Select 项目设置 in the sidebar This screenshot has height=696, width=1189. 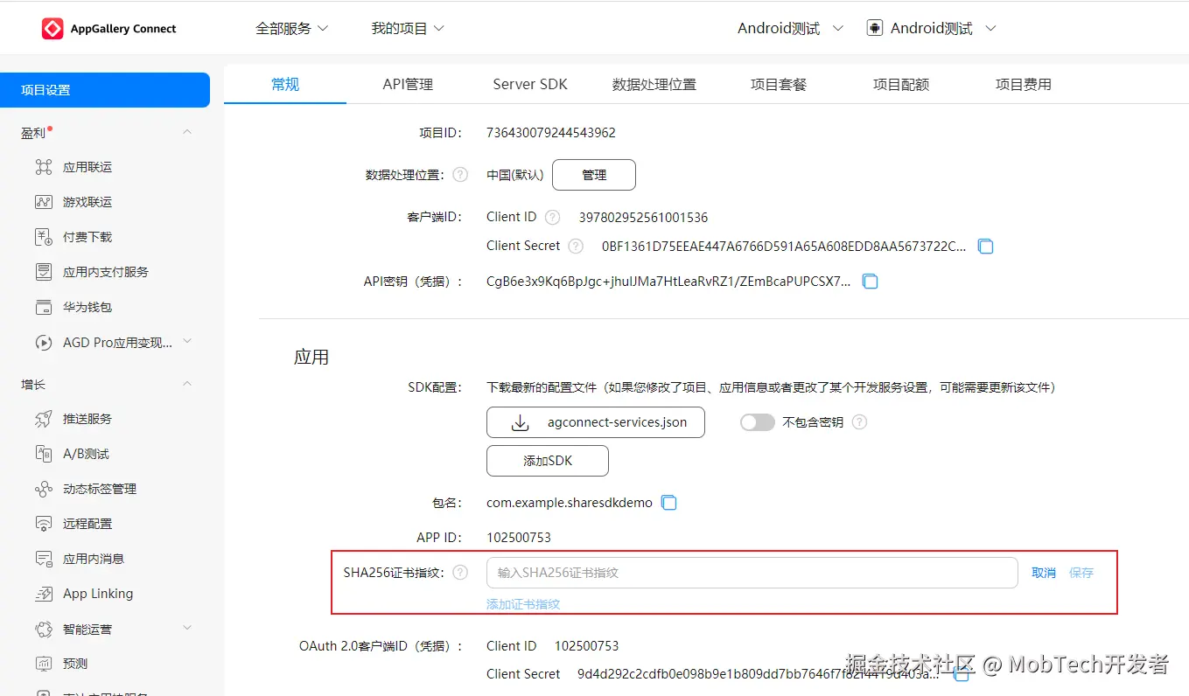tap(105, 90)
